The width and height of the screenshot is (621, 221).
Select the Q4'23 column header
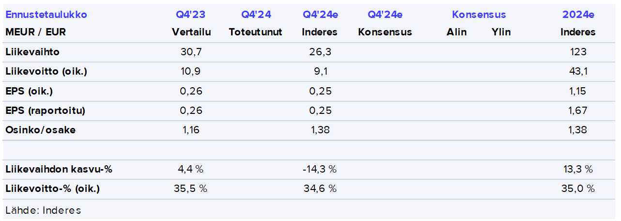190,15
